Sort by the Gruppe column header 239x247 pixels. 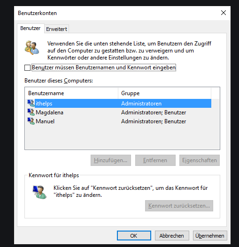(x=164, y=93)
